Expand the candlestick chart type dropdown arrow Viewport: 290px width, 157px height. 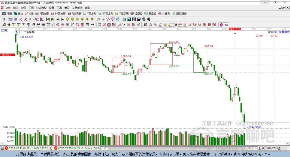coord(33,19)
